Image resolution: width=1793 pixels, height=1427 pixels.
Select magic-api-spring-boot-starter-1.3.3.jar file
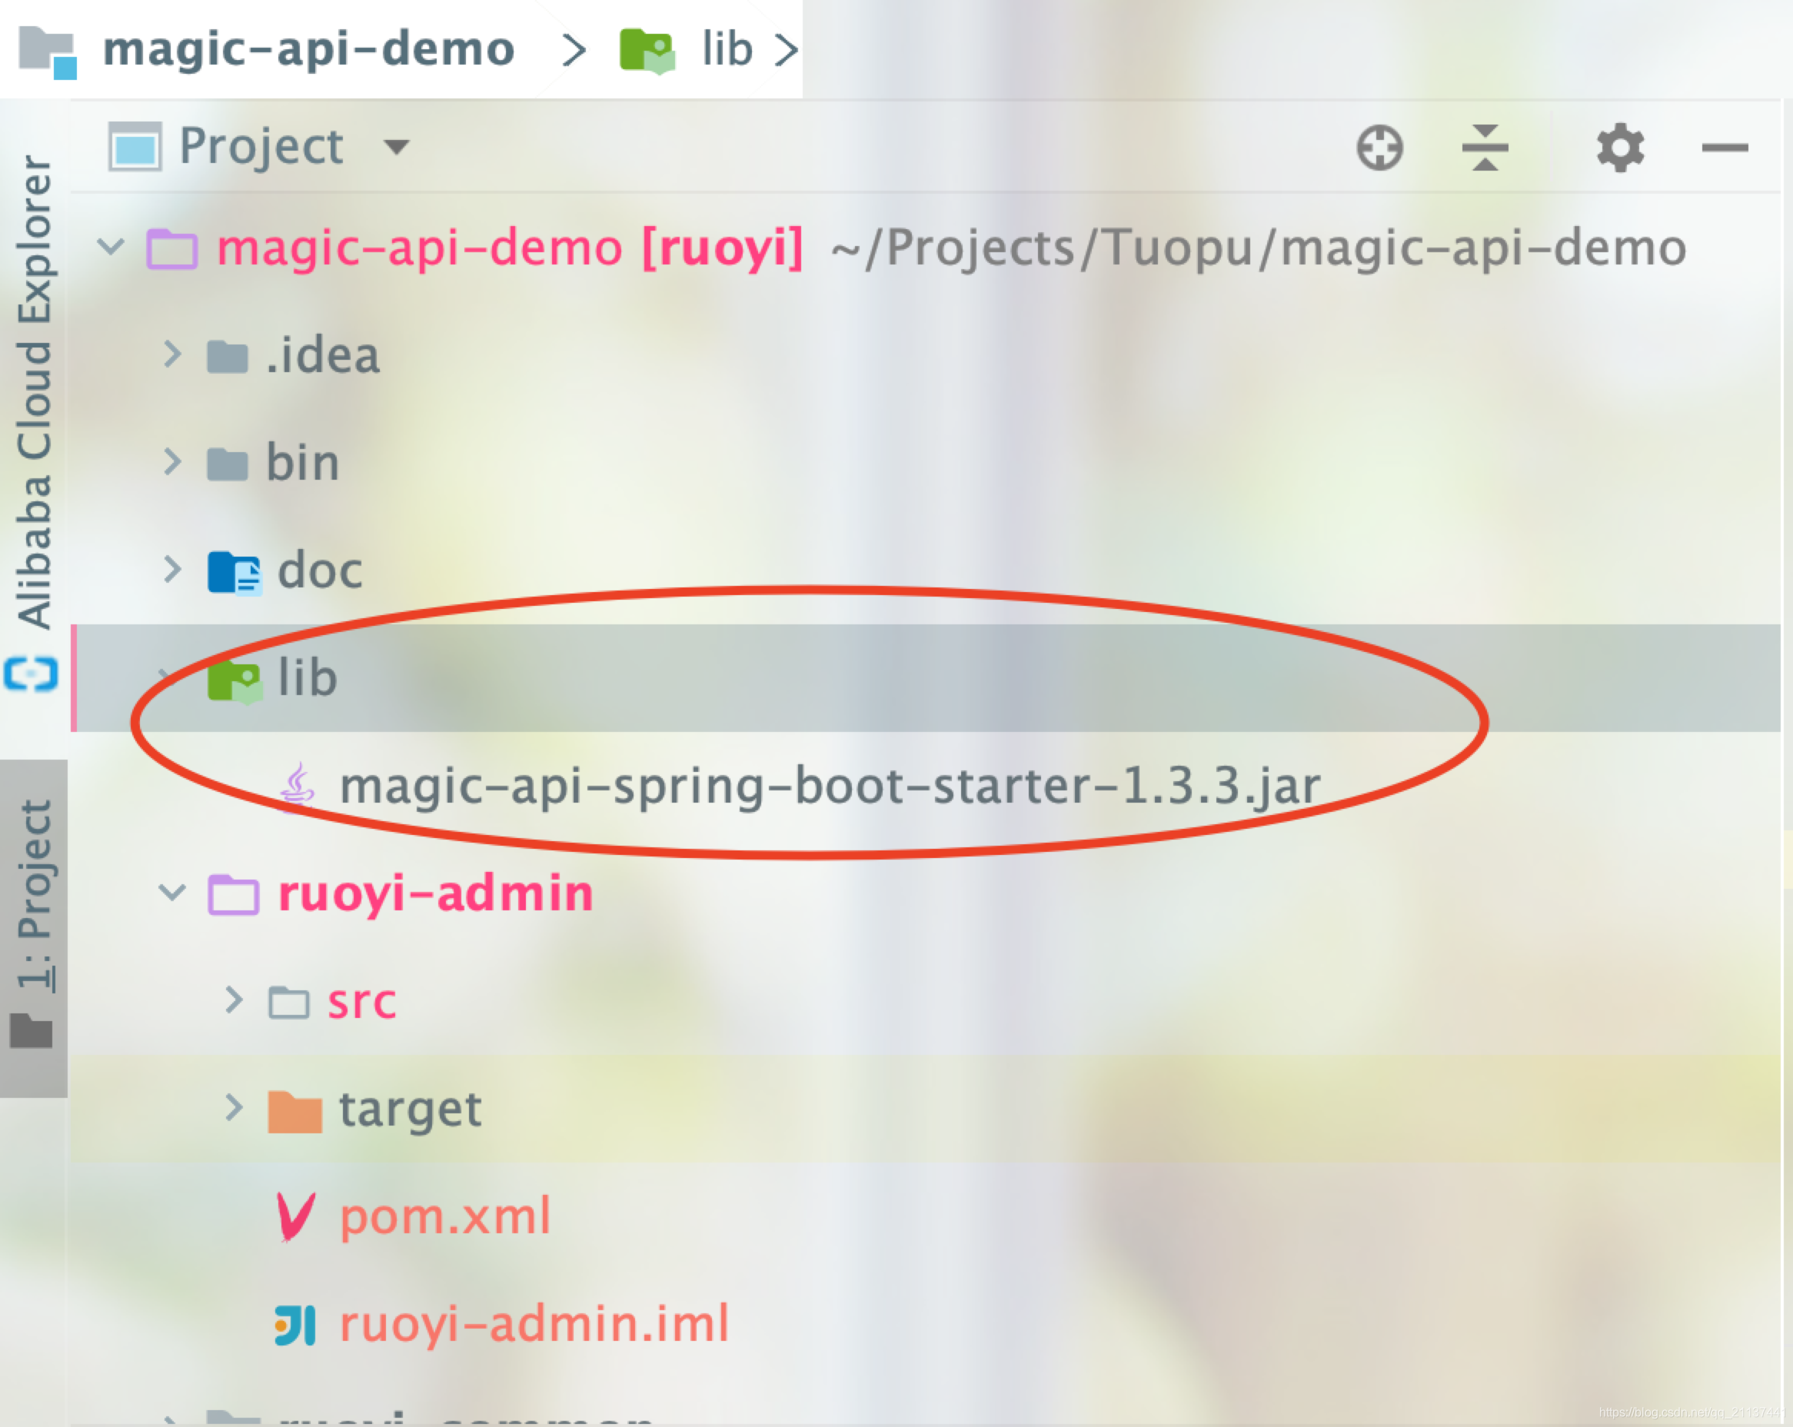[829, 786]
